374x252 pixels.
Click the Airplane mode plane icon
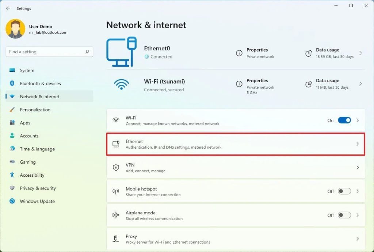(116, 215)
